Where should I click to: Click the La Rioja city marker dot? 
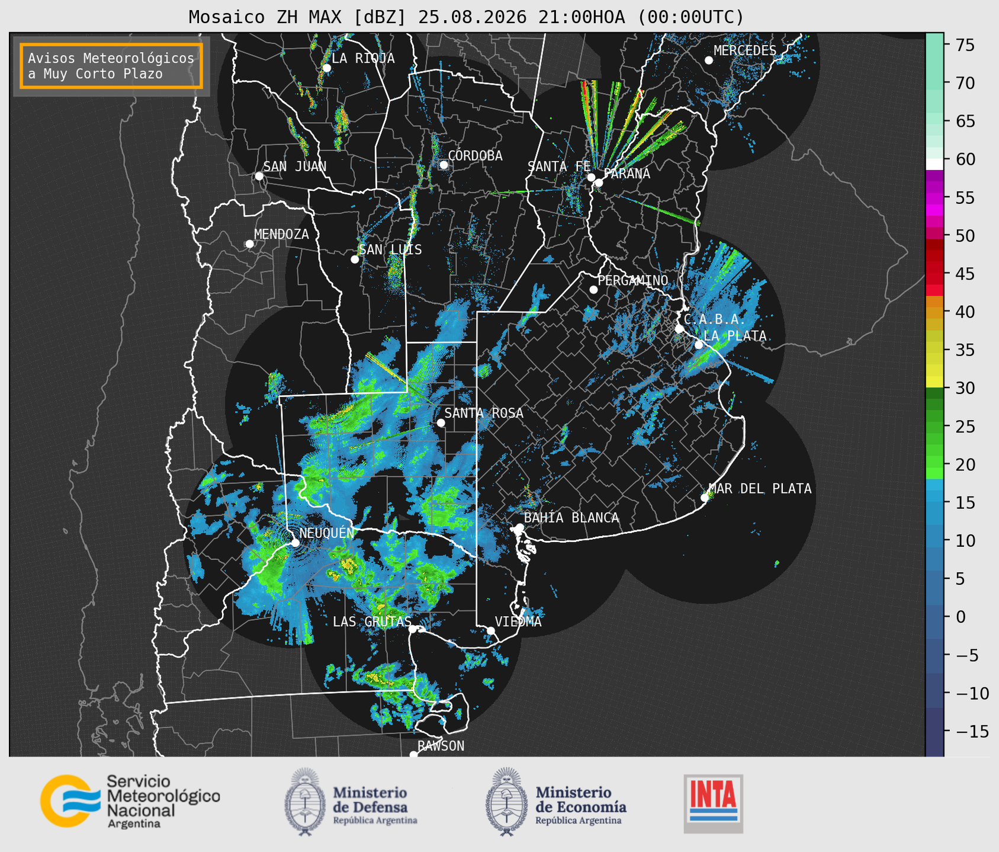(x=326, y=68)
